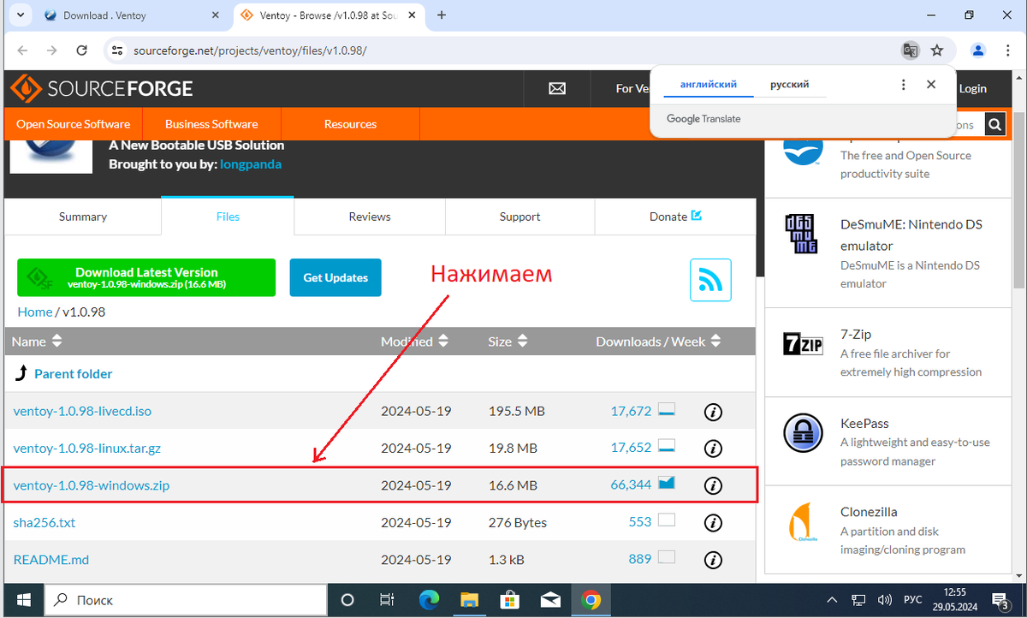Click Windows taskbar search box
This screenshot has width=1027, height=618.
[185, 599]
